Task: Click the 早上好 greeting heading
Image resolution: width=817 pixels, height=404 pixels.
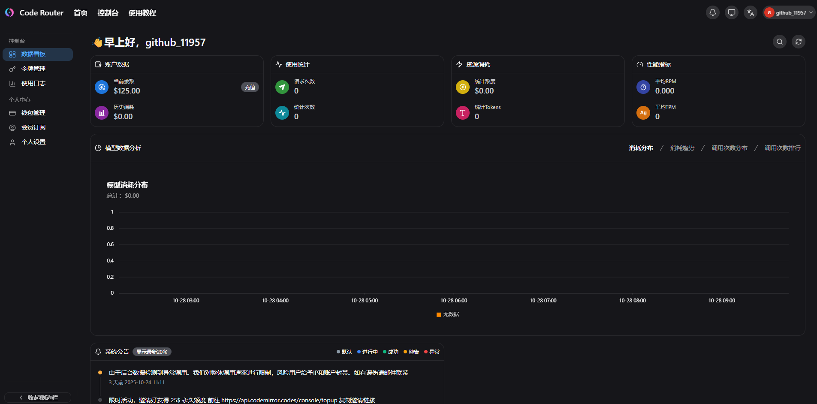Action: (149, 42)
